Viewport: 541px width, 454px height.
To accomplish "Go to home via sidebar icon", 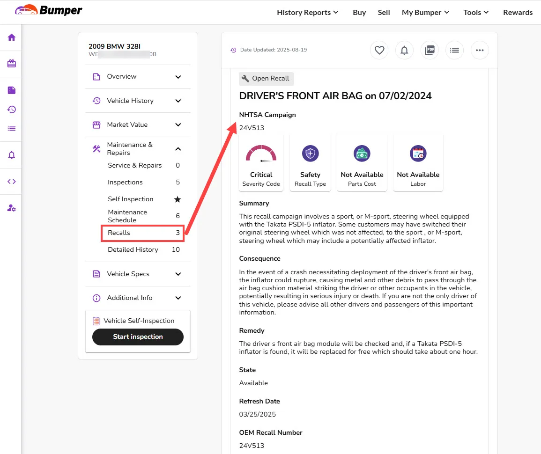I will [x=12, y=37].
